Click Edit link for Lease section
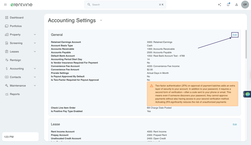Viewport: 251px width, 145px height. coord(235,124)
